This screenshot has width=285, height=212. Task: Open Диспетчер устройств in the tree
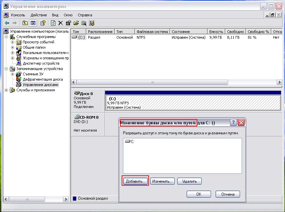[x=41, y=63]
